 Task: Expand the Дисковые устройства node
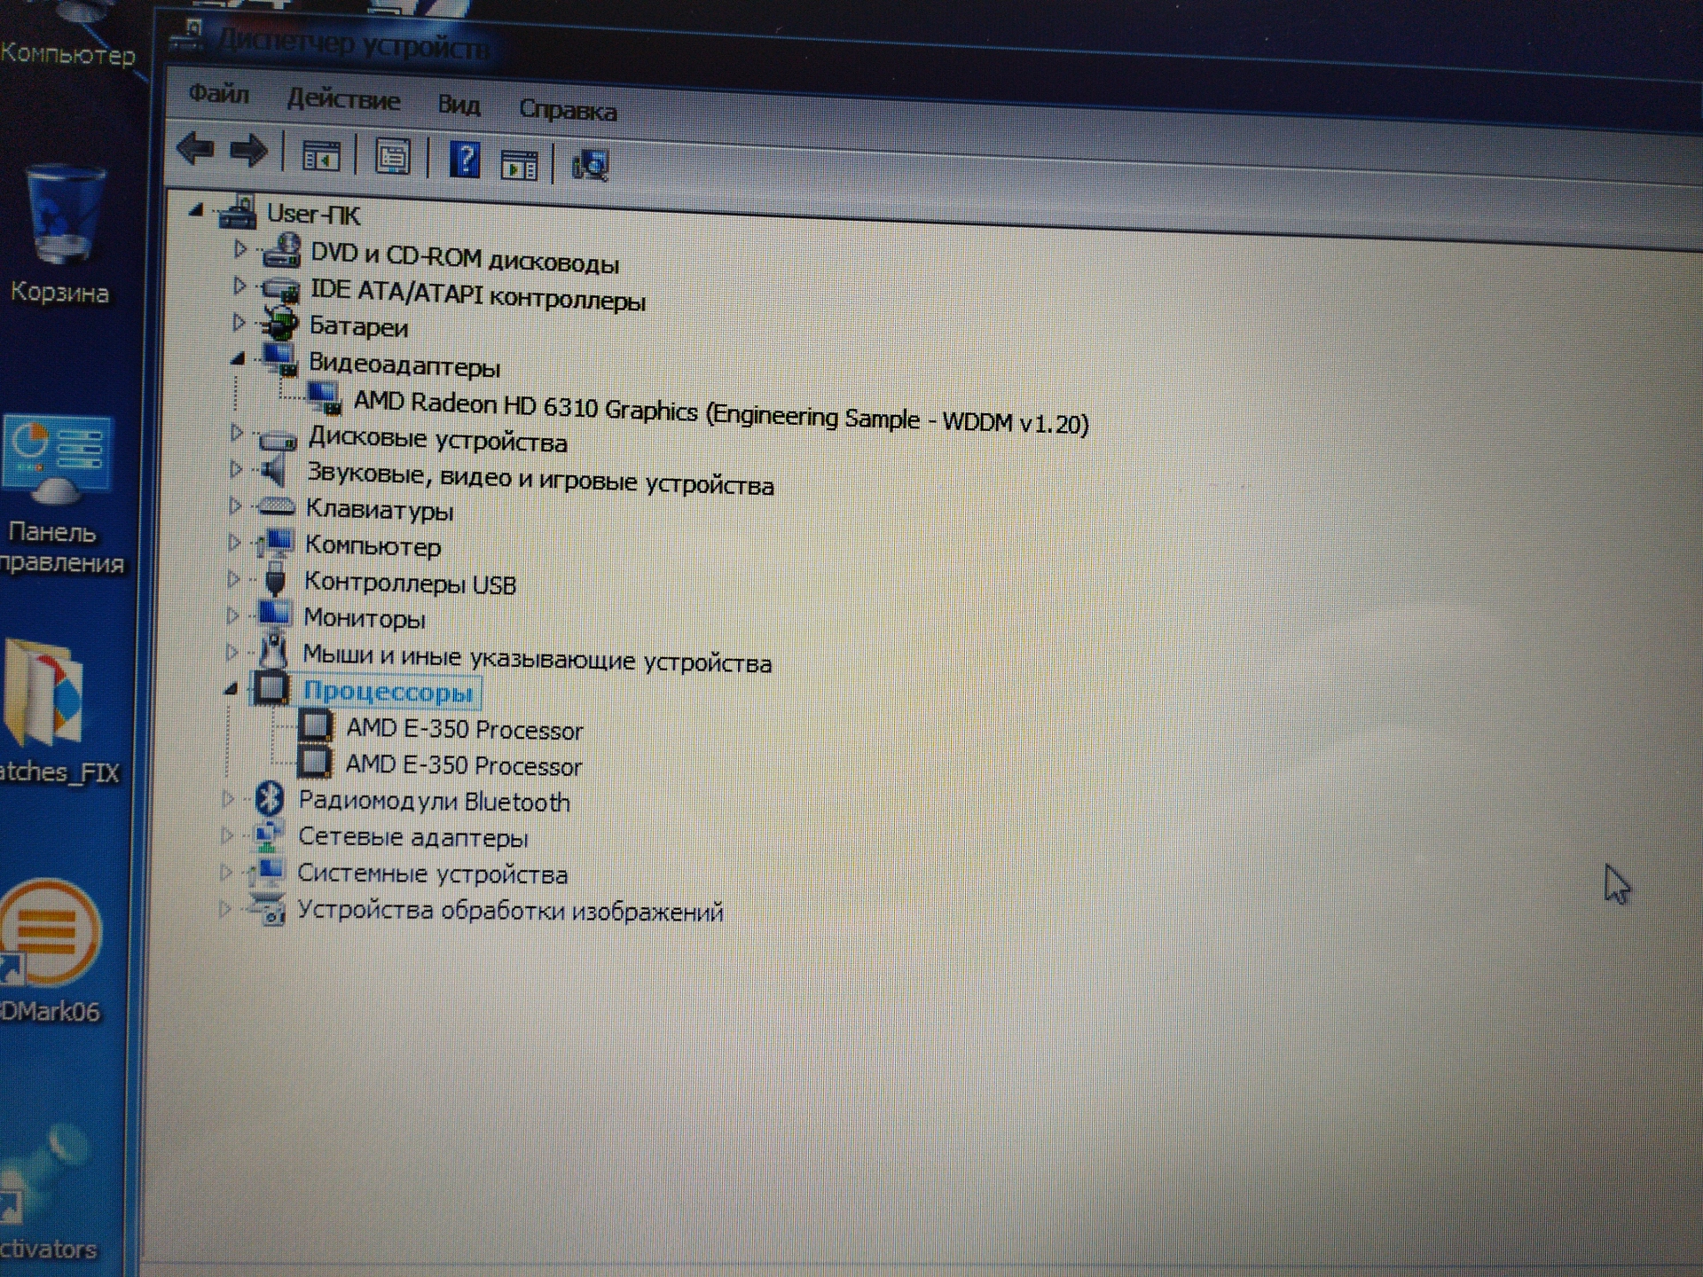coord(236,434)
